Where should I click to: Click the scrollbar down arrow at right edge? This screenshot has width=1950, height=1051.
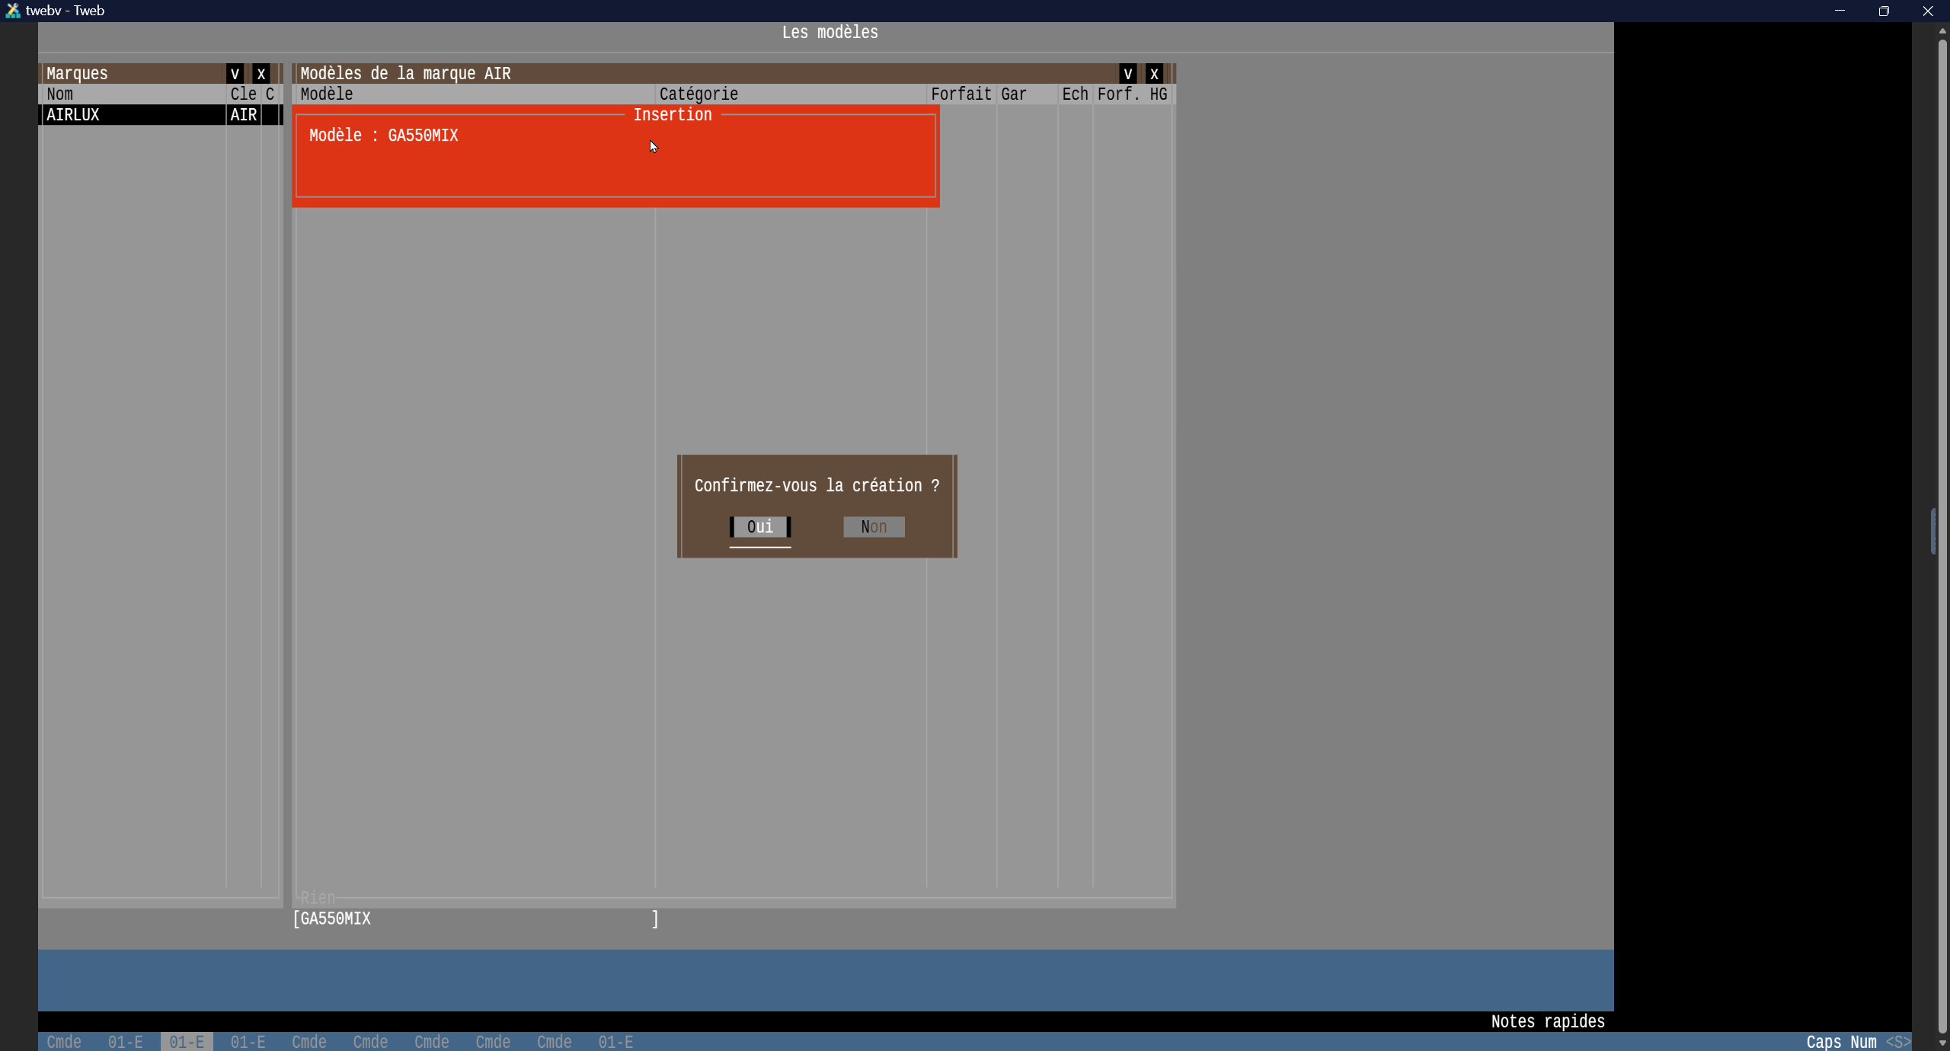tap(1942, 1043)
